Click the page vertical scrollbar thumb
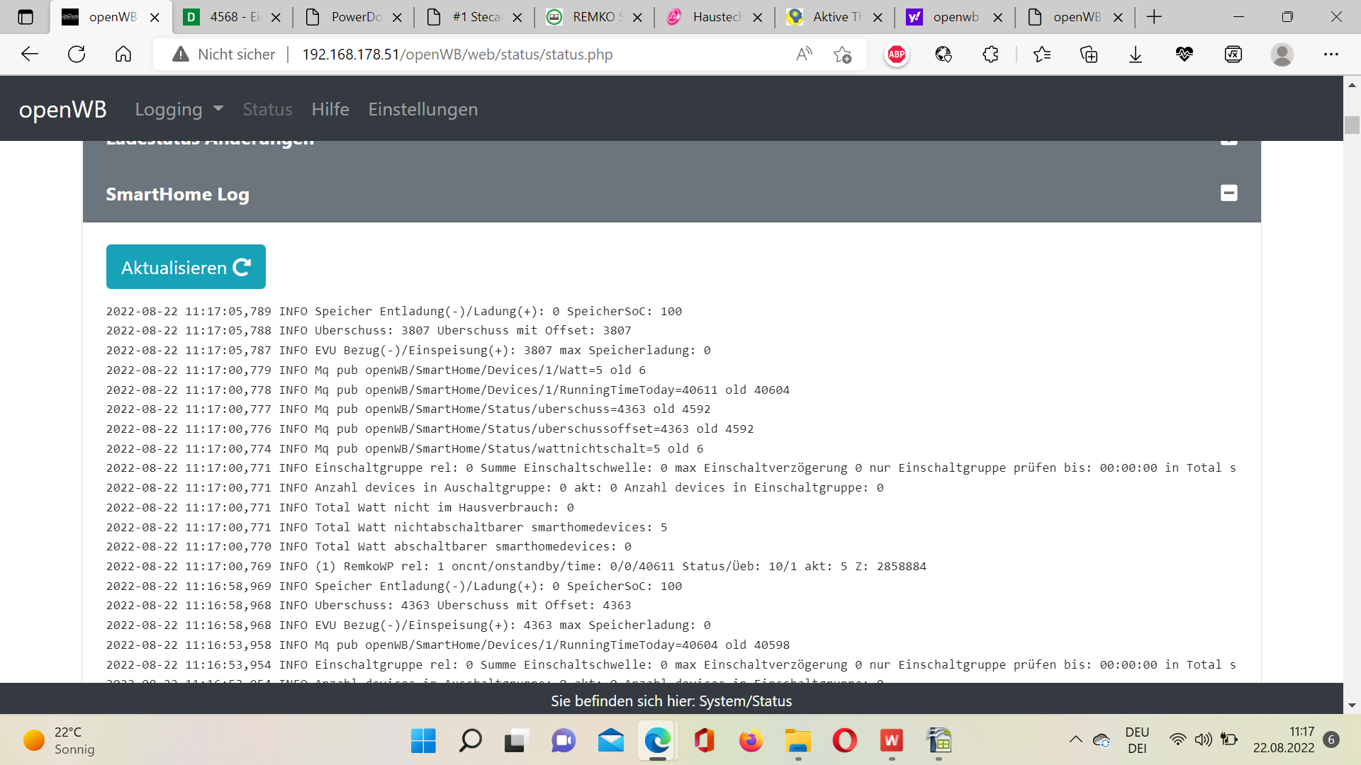 coord(1352,125)
